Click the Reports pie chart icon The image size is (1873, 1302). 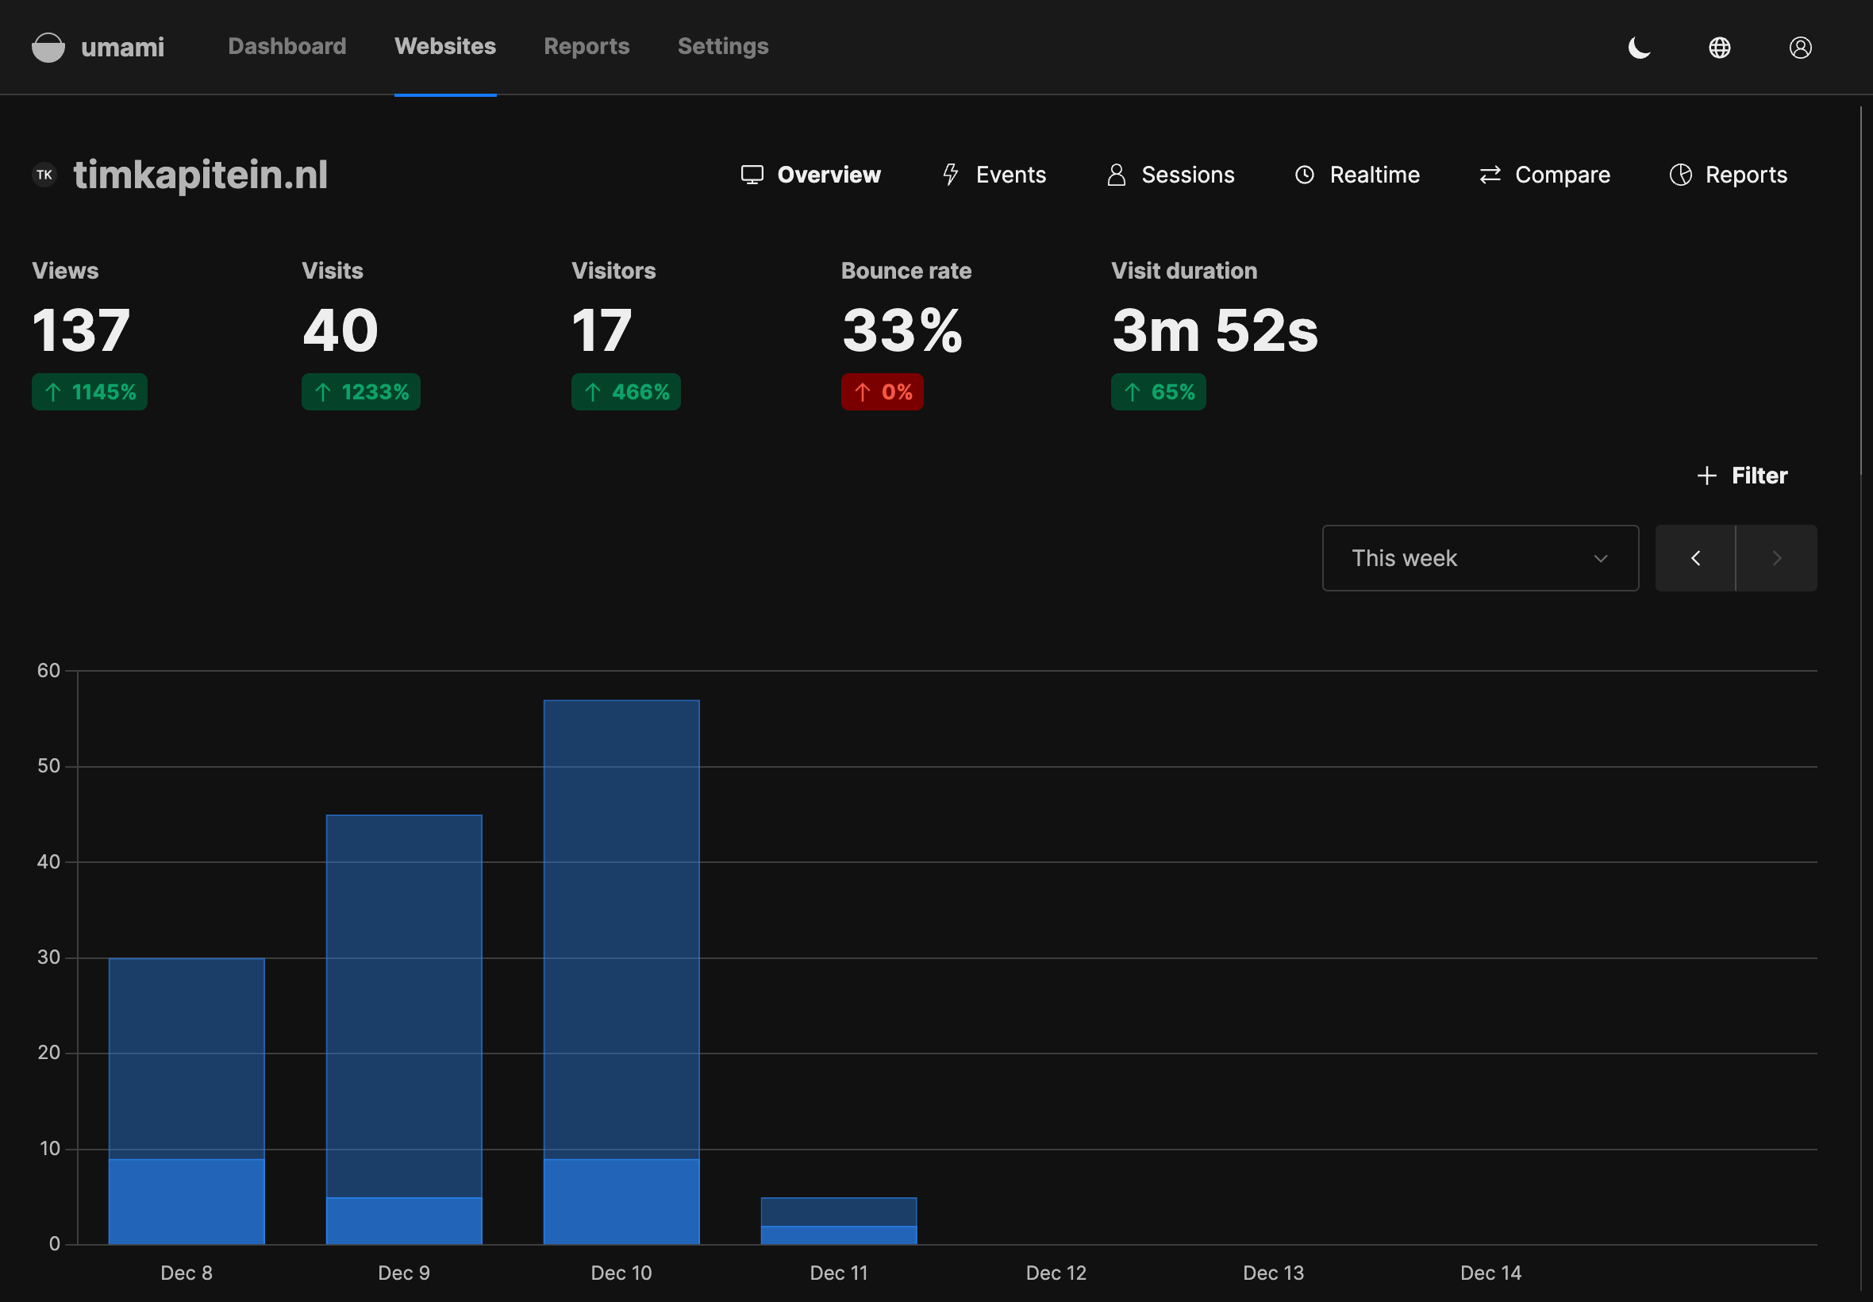point(1683,174)
